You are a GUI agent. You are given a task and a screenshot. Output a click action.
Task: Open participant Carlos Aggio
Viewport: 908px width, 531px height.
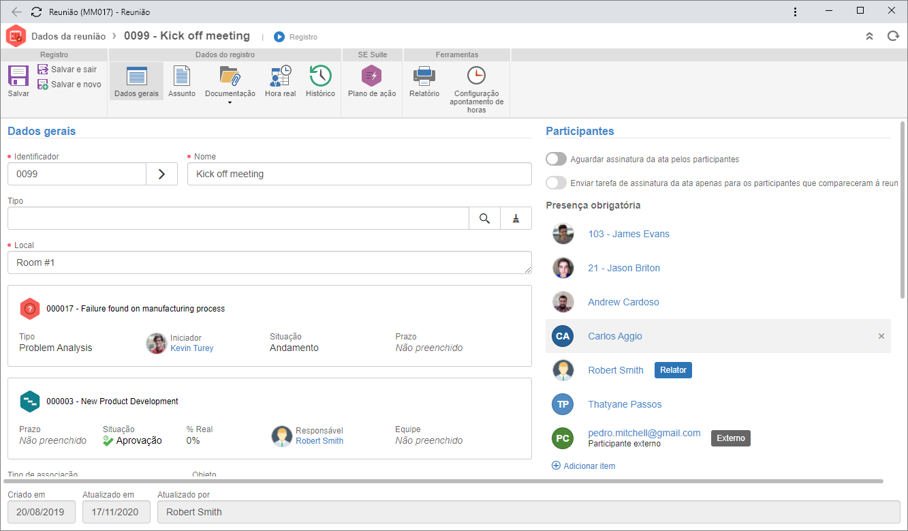615,336
